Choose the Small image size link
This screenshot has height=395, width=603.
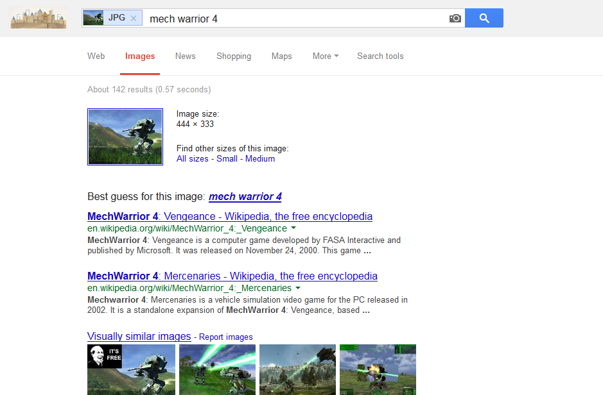click(x=227, y=158)
